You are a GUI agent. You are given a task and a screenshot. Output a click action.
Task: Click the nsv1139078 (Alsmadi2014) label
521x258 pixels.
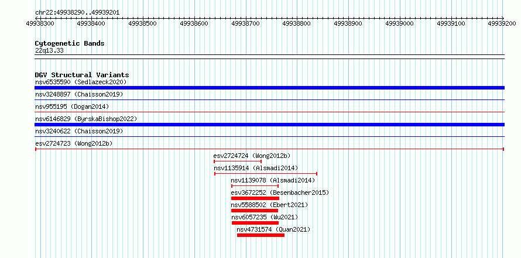click(273, 180)
